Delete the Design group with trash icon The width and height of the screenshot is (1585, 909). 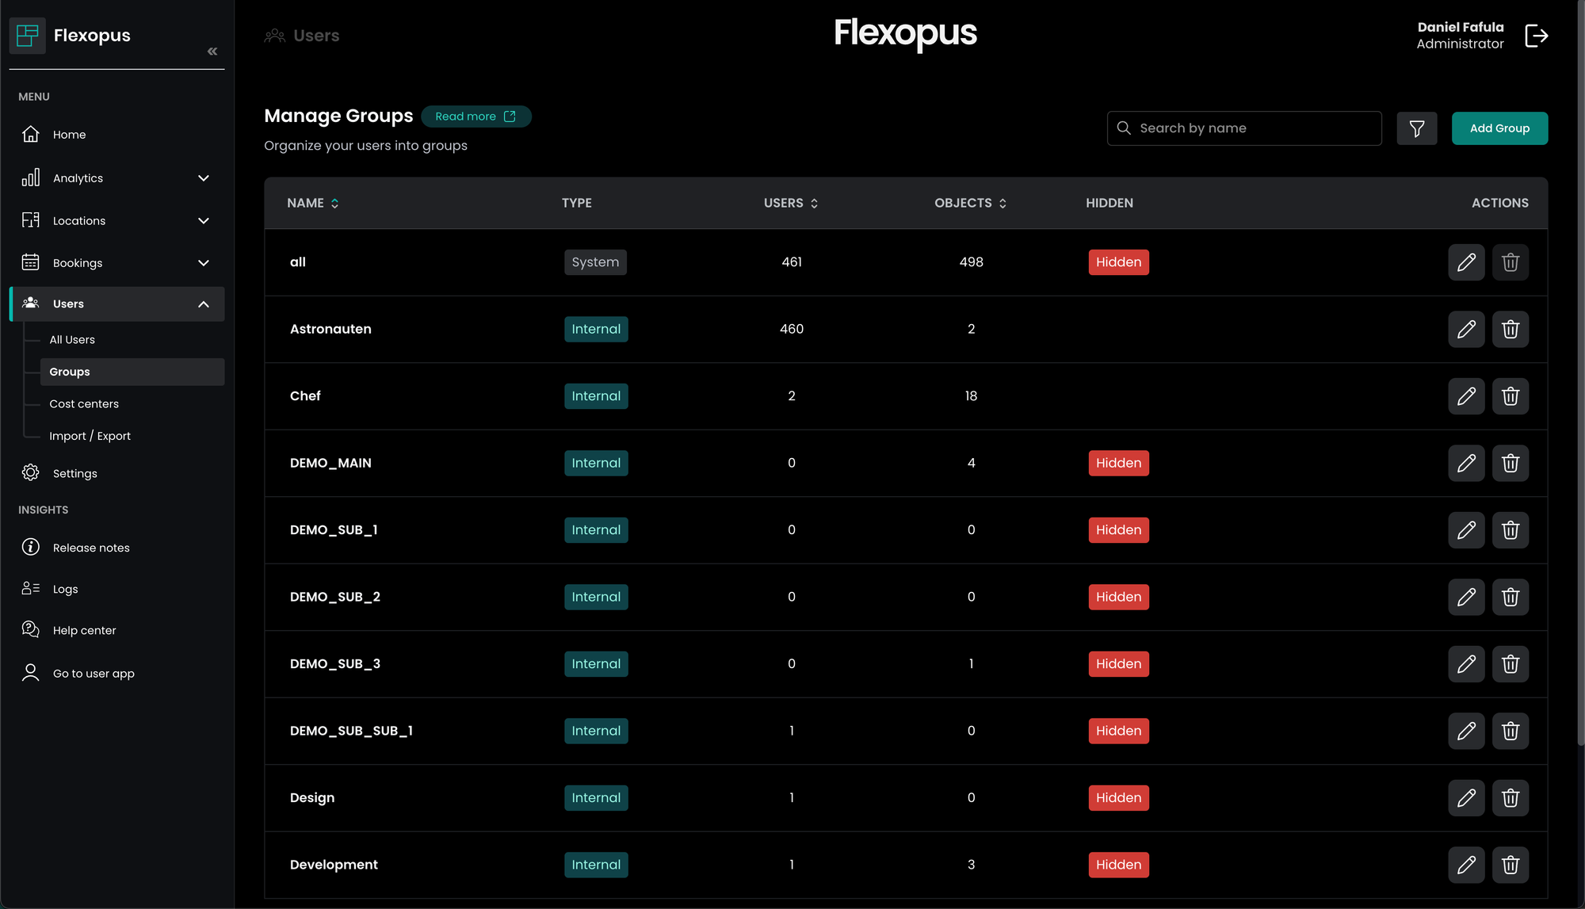[x=1510, y=798]
